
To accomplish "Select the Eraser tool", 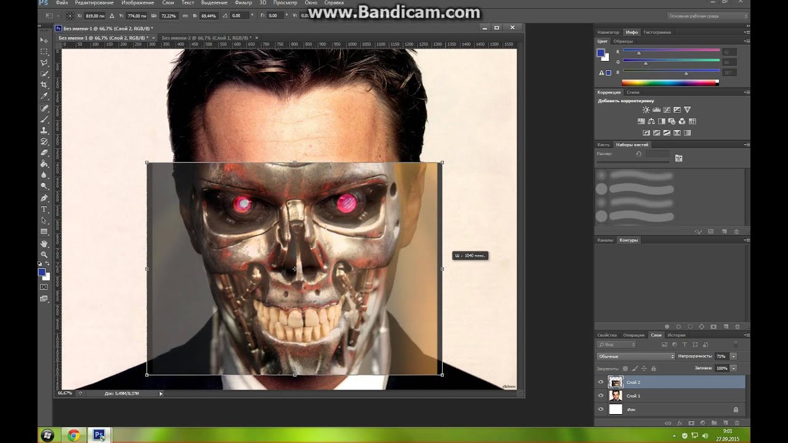I will 44,153.
